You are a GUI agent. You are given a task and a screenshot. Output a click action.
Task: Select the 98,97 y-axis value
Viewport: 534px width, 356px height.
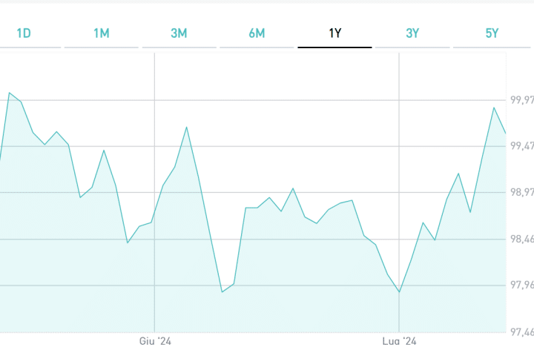[x=521, y=193]
